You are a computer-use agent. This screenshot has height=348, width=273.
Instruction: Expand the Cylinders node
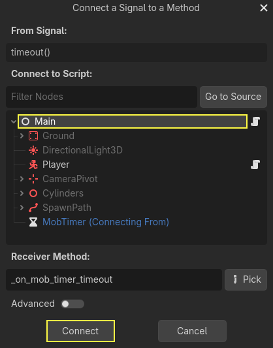pyautogui.click(x=22, y=193)
